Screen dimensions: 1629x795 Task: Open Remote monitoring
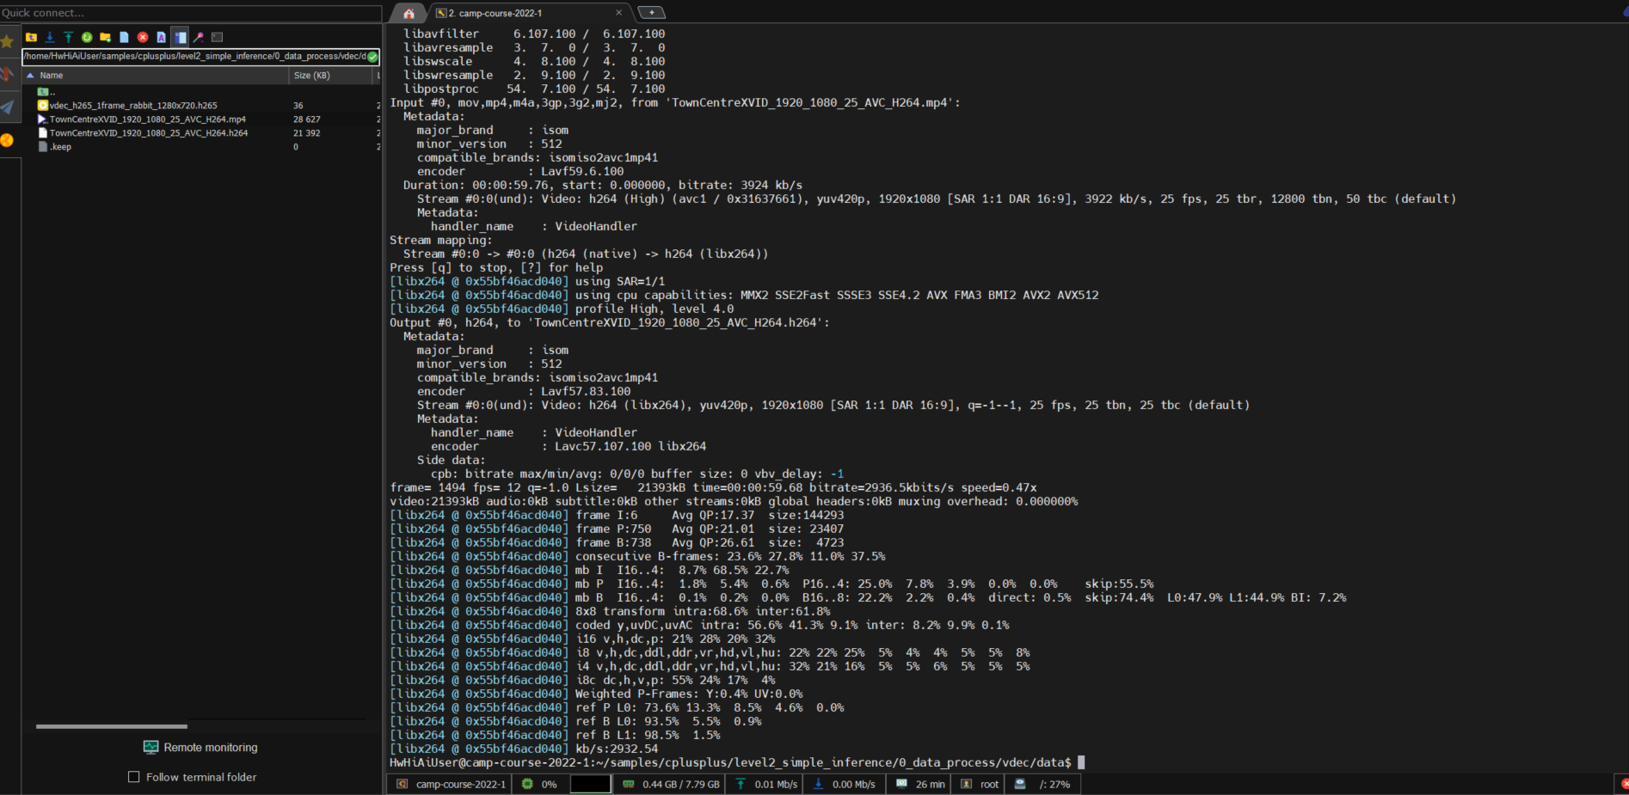(x=200, y=748)
